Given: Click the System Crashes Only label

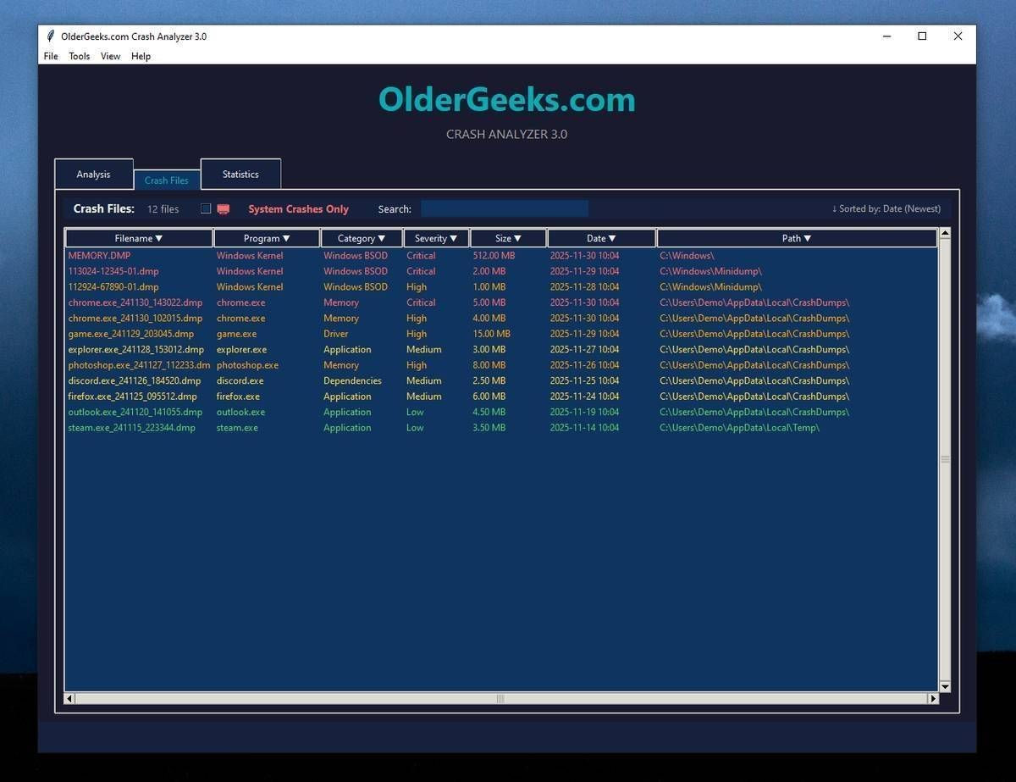Looking at the screenshot, I should pos(298,209).
